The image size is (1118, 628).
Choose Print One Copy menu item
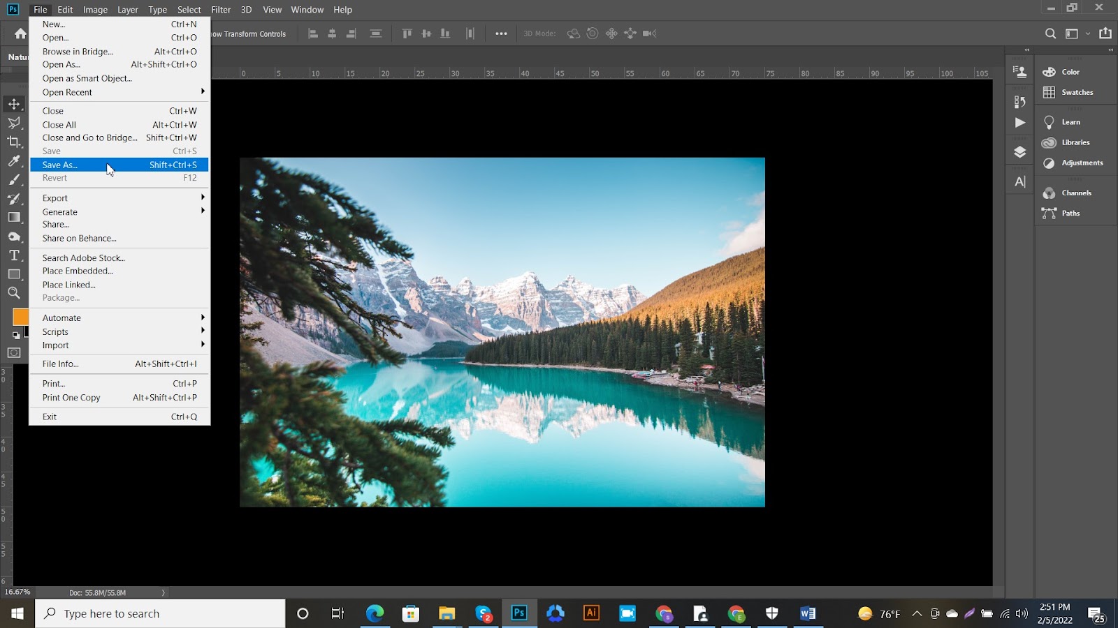(x=119, y=398)
